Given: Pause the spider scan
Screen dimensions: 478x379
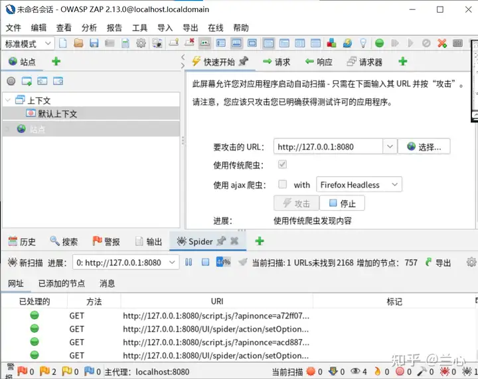Looking at the screenshot, I should tap(189, 262).
